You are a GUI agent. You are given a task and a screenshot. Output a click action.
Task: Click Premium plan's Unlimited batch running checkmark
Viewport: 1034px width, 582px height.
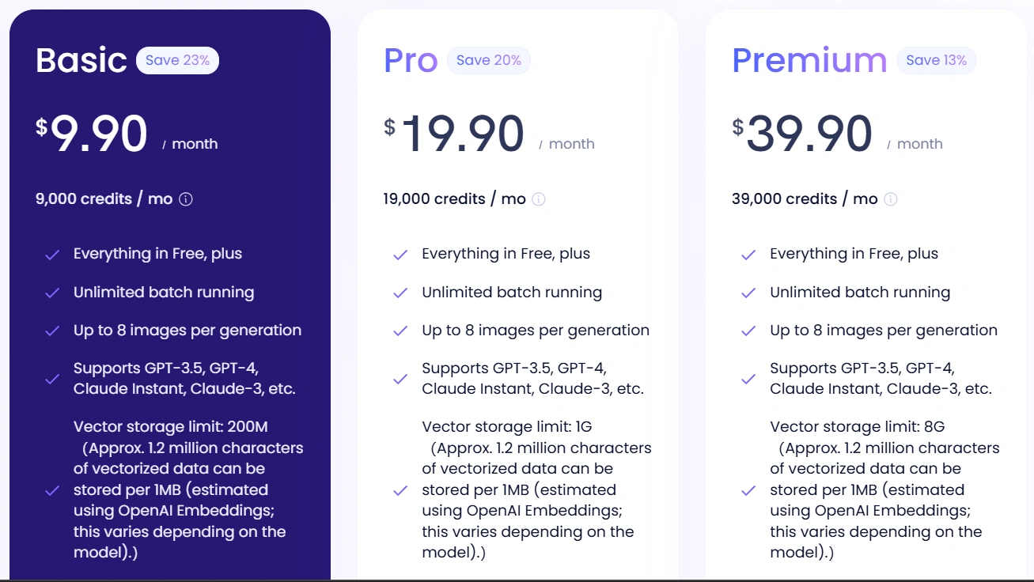748,293
